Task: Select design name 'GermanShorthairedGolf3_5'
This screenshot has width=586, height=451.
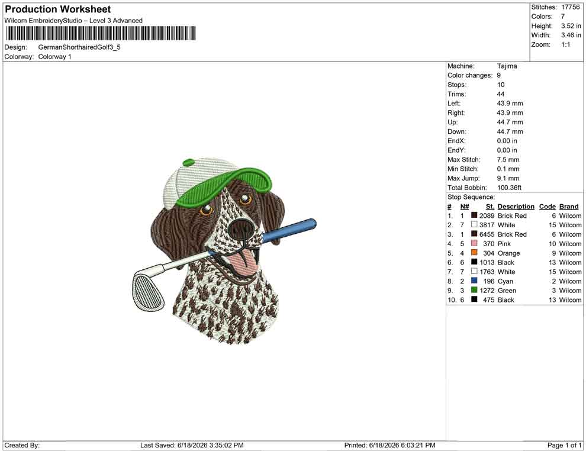Action: (x=79, y=47)
